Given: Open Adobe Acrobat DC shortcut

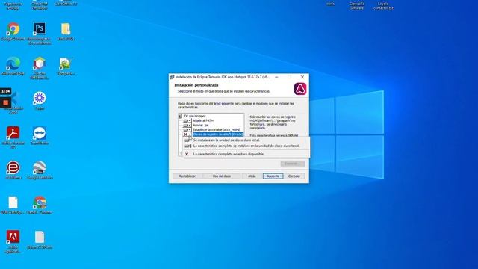Looking at the screenshot, I should [x=13, y=133].
